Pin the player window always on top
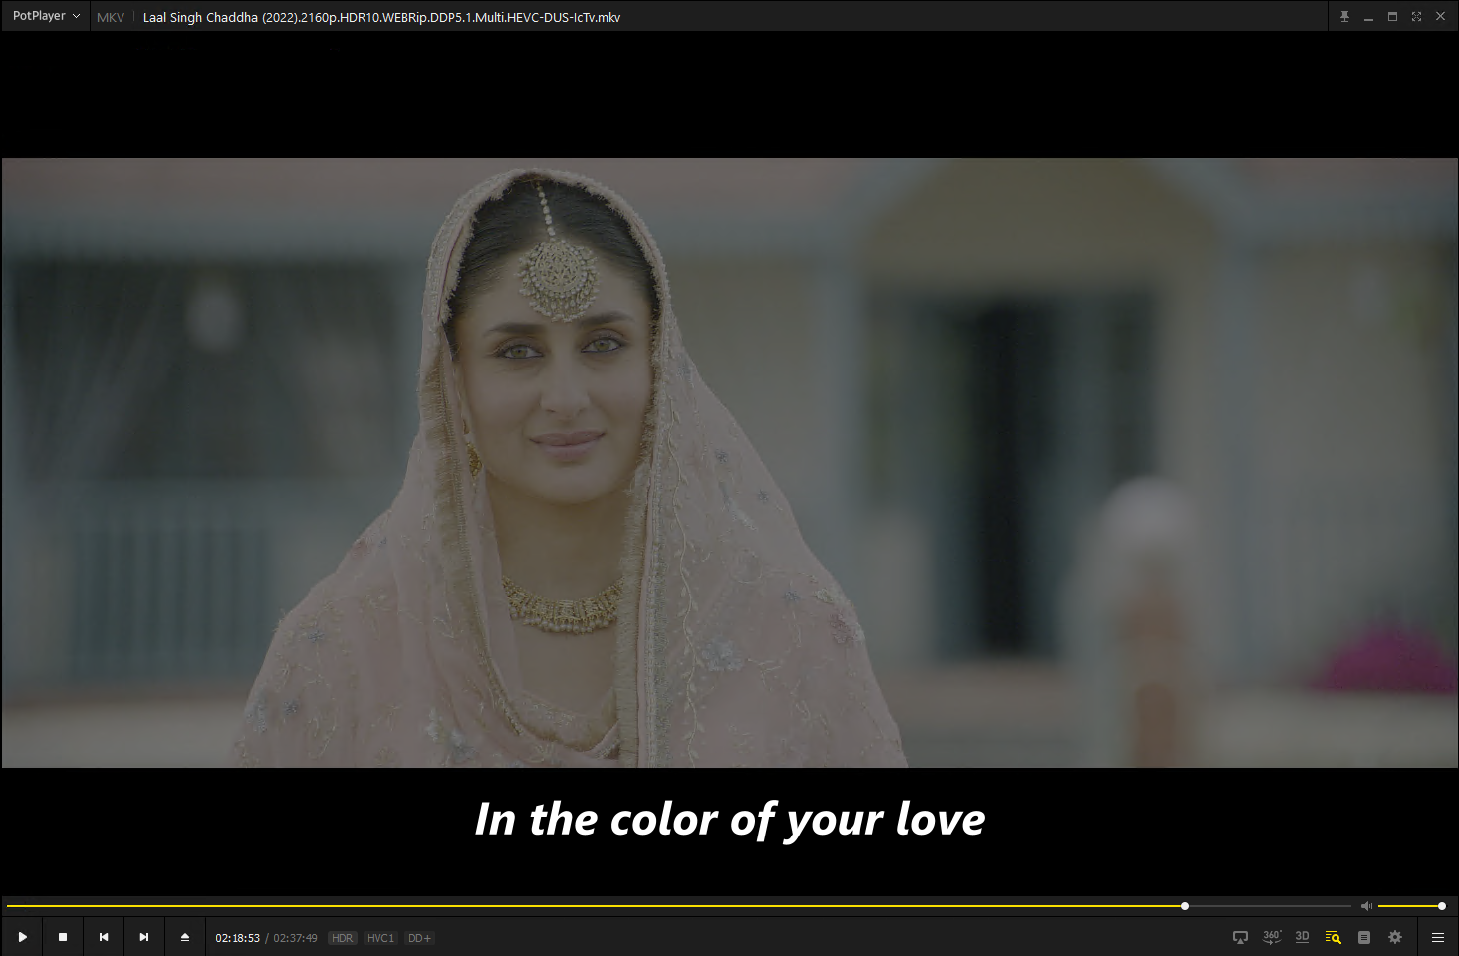1459x956 pixels. [x=1344, y=16]
